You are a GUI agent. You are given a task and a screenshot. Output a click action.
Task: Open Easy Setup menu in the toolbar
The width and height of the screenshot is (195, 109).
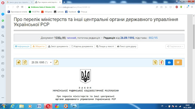pyautogui.click(x=192, y=7)
